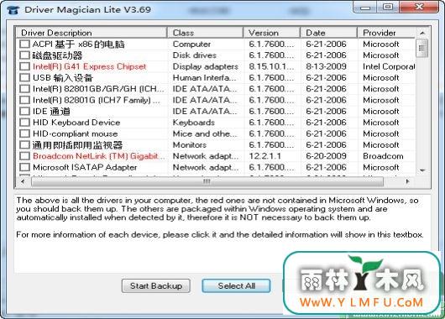Check the Intel(R) G41 Express Chipset box

point(24,66)
